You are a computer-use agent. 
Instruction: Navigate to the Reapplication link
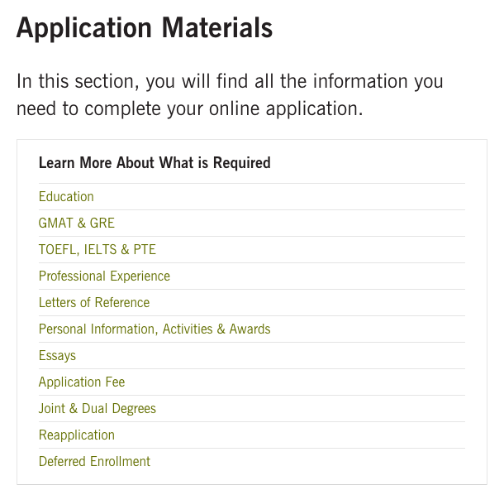(77, 435)
